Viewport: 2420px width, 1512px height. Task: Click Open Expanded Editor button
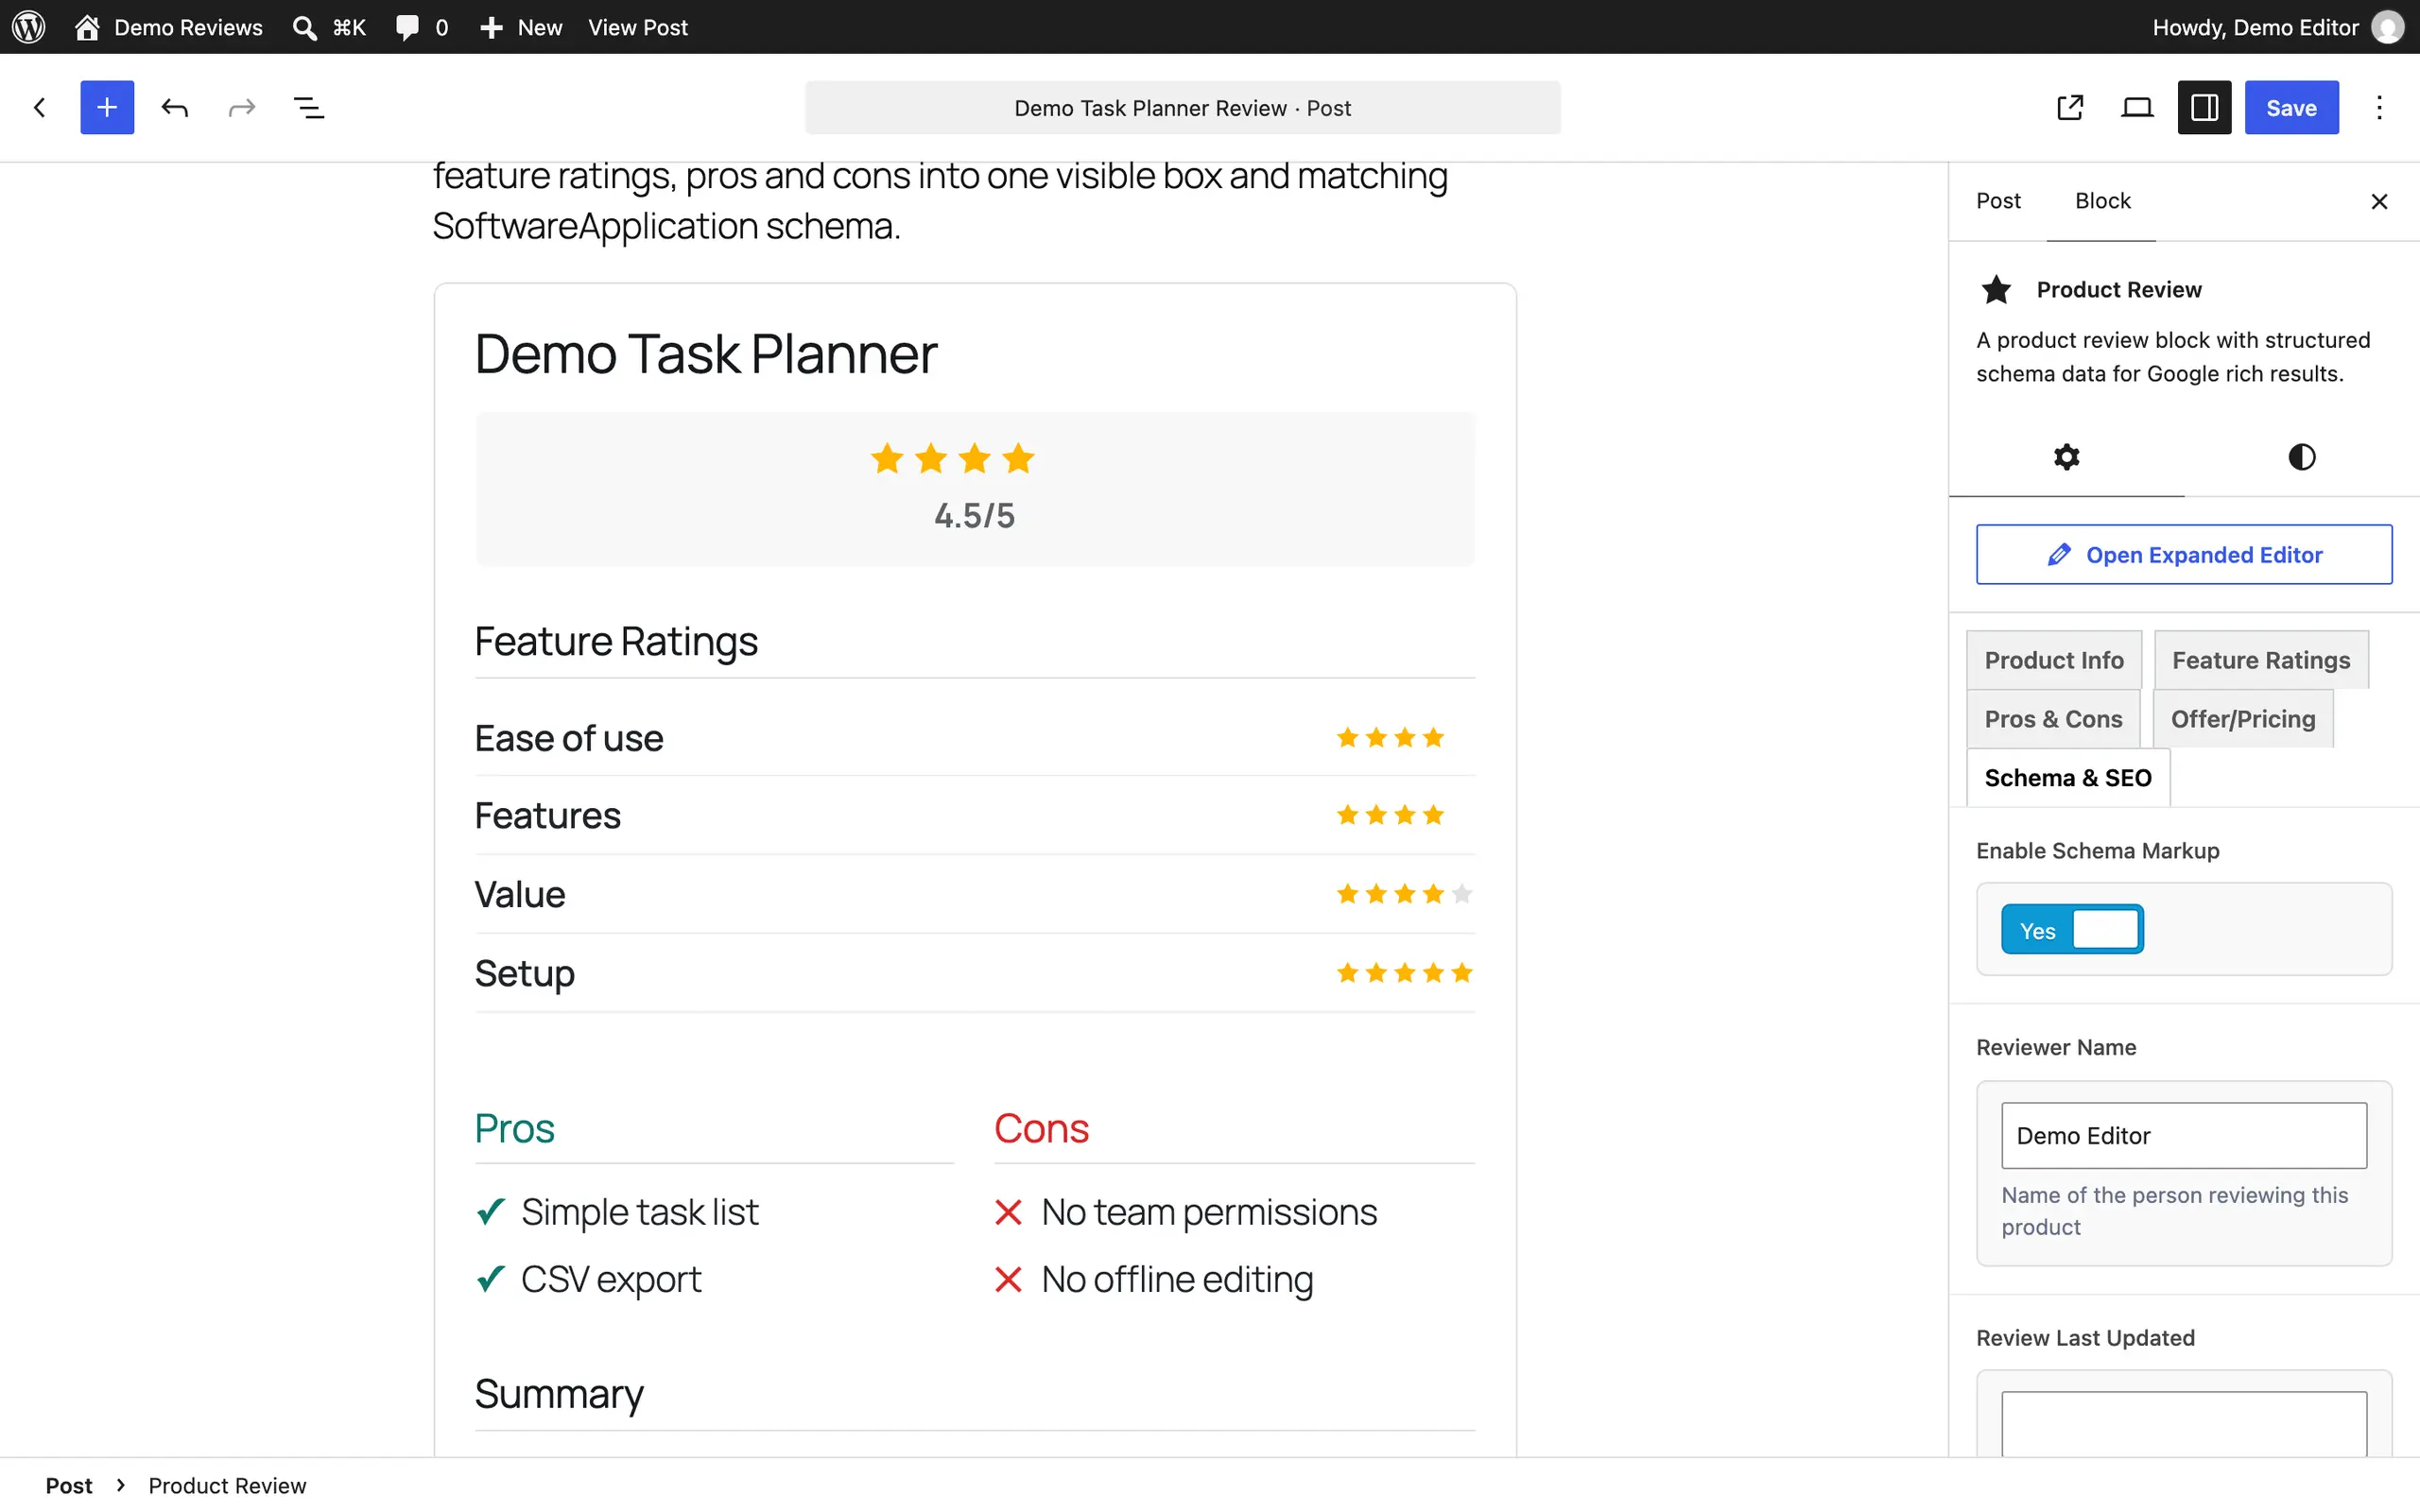[2184, 554]
